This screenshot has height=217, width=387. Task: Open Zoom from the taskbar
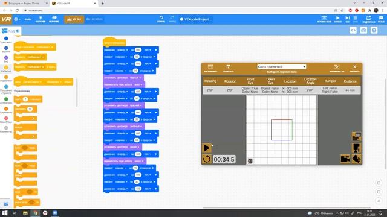coord(55,213)
